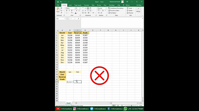Click the Format cells button
The image size is (199, 111).
tap(130, 13)
